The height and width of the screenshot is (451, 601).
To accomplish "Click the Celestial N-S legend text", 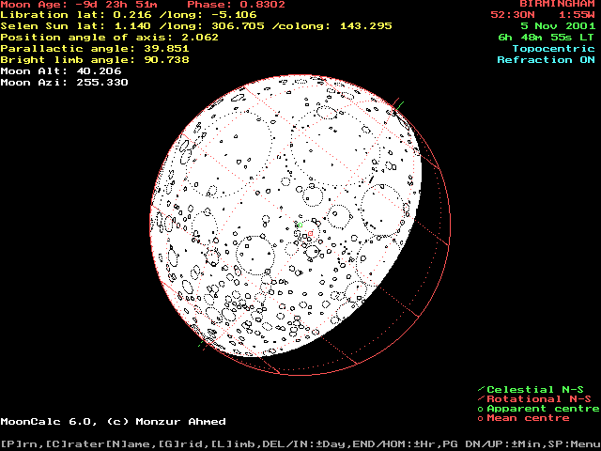I will [535, 390].
